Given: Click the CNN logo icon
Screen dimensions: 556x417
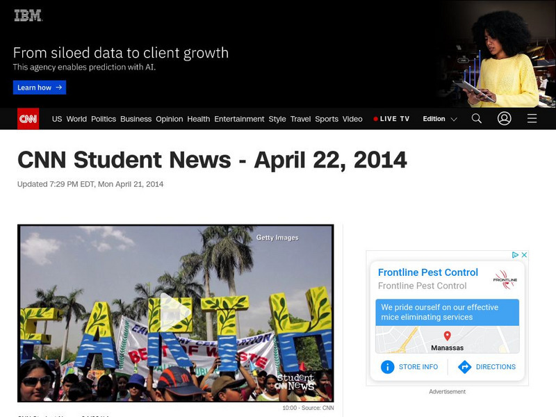Looking at the screenshot, I should (28, 118).
